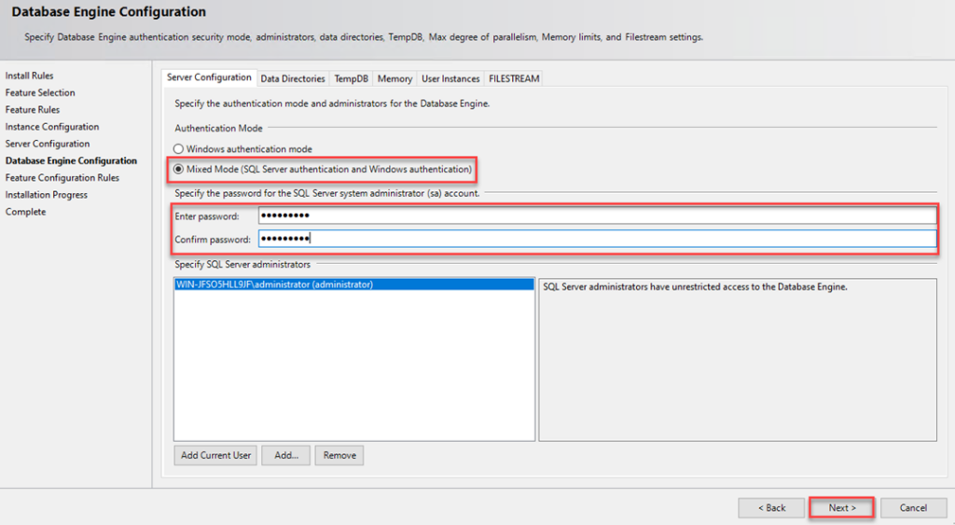Proceed with the Next > button
Image resolution: width=955 pixels, height=525 pixels.
pos(842,507)
